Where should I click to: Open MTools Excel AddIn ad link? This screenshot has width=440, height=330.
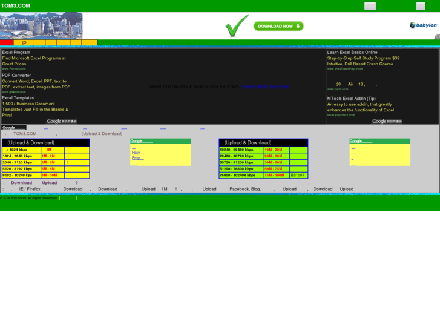pyautogui.click(x=351, y=98)
